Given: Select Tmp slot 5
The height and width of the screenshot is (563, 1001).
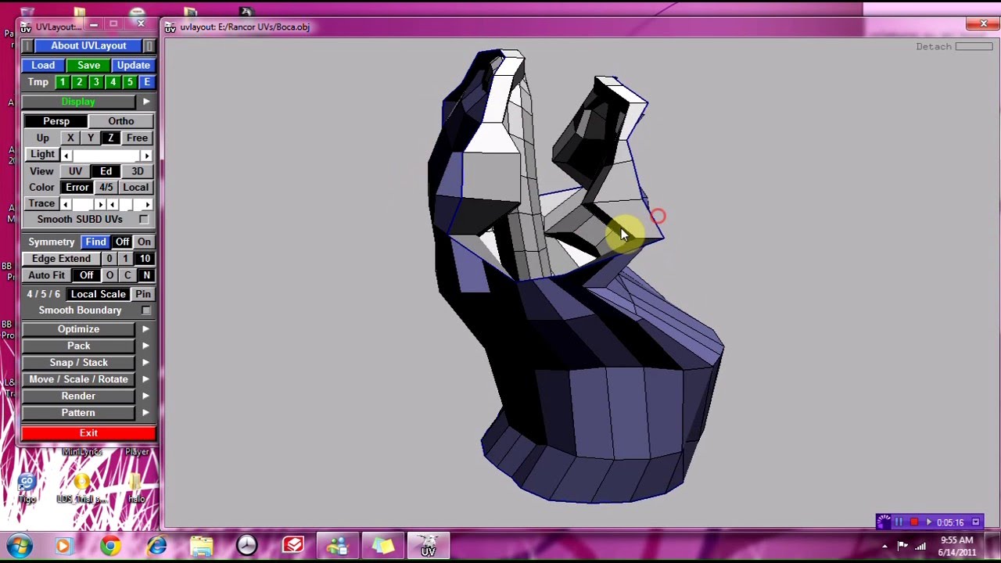Looking at the screenshot, I should tap(129, 82).
